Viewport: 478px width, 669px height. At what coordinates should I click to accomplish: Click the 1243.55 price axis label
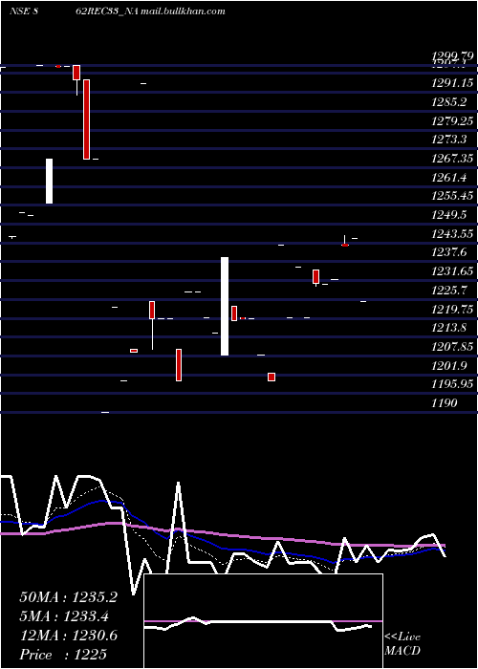[452, 233]
